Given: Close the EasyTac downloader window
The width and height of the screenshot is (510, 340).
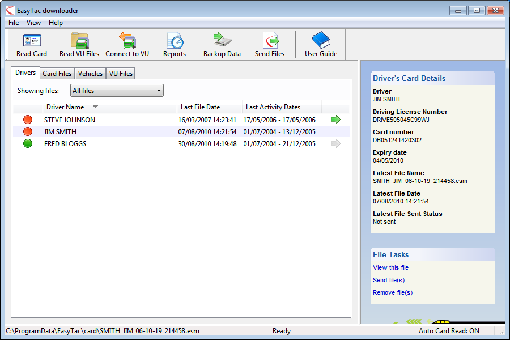Looking at the screenshot, I should click(x=495, y=11).
